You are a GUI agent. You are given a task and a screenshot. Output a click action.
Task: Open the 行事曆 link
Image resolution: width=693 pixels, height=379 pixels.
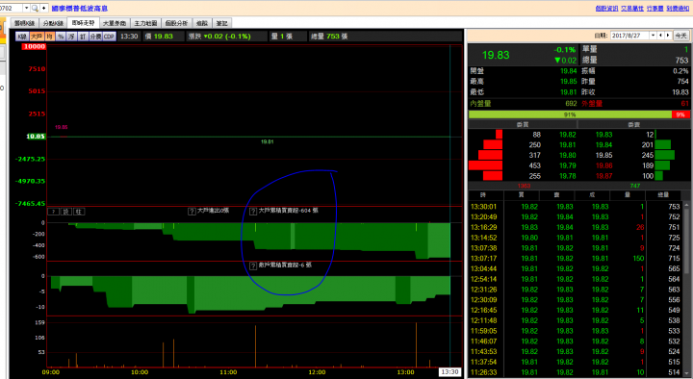click(x=655, y=9)
